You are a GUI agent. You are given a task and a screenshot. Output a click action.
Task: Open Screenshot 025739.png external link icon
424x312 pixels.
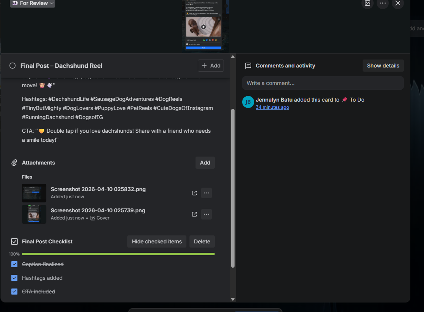click(194, 214)
